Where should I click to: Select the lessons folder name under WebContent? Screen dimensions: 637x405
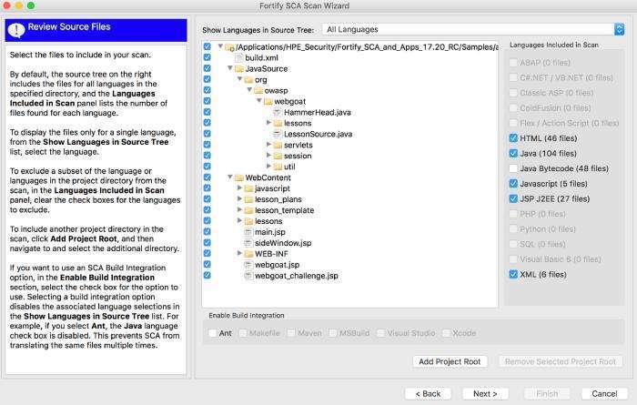coord(268,221)
